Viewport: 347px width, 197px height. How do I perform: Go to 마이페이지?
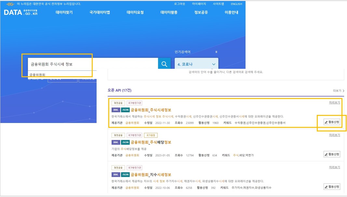tap(199, 4)
